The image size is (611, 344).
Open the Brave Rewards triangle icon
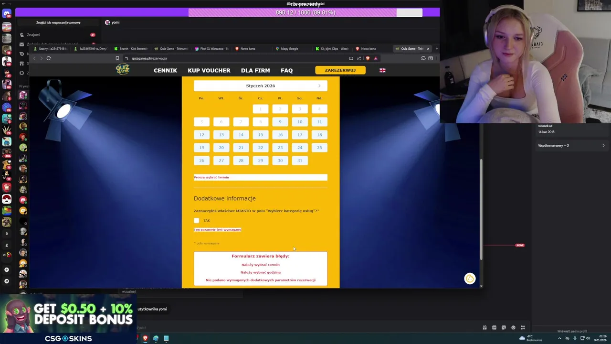[x=376, y=58]
